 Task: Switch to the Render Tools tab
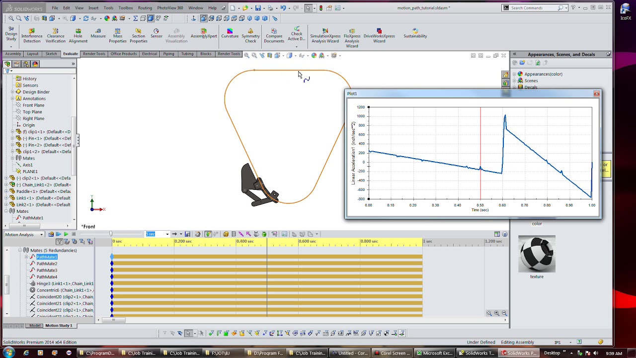point(94,54)
